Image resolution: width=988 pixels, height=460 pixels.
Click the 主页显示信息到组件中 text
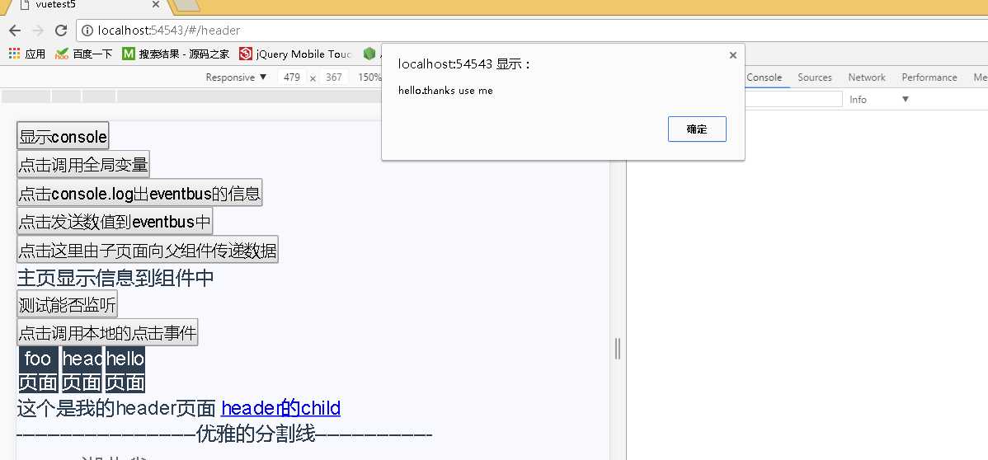click(115, 278)
